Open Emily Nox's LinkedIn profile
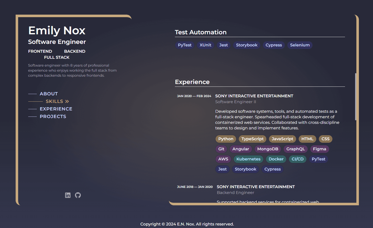This screenshot has height=228, width=373. (x=68, y=195)
